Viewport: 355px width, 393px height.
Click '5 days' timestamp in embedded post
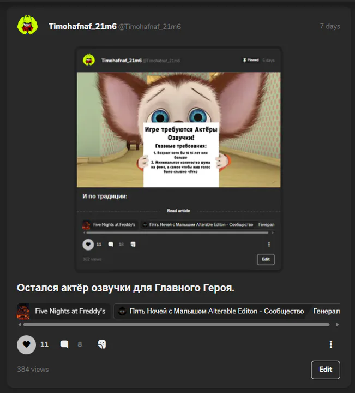point(268,61)
